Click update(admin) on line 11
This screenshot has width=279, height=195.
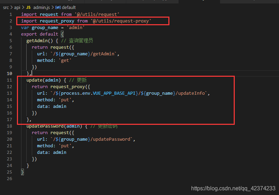tap(44, 80)
